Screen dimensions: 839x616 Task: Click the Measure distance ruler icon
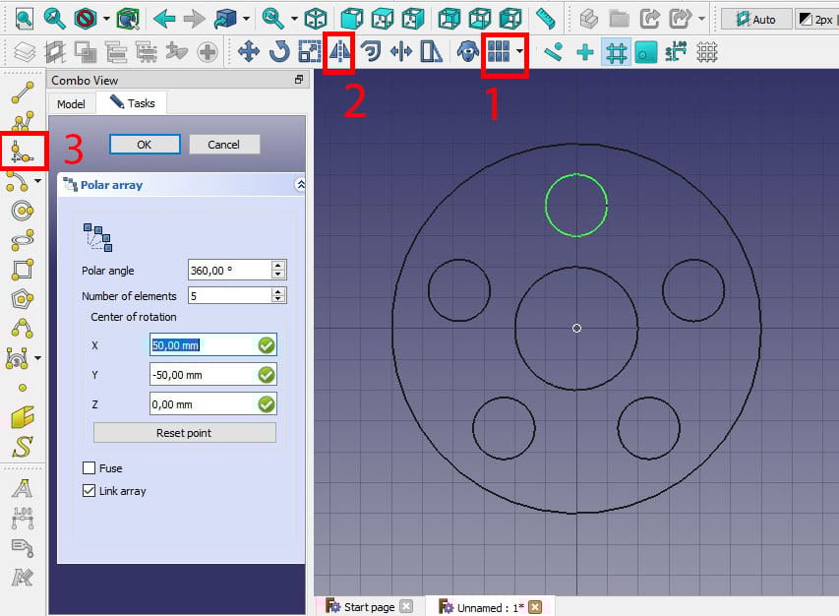click(545, 19)
